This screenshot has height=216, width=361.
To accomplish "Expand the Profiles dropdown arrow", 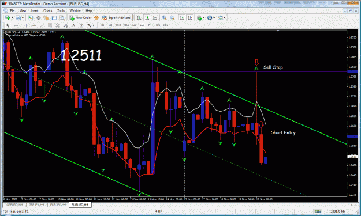I will [x=23, y=18].
